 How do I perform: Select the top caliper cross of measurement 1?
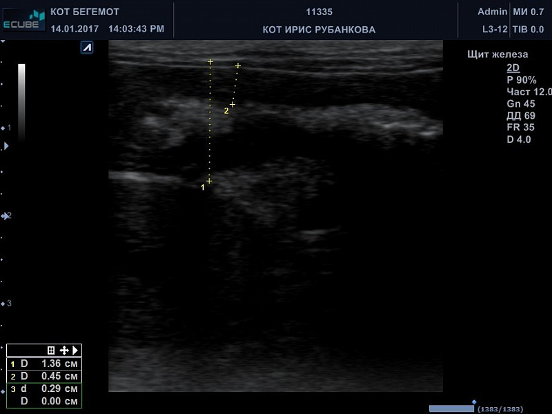point(210,61)
